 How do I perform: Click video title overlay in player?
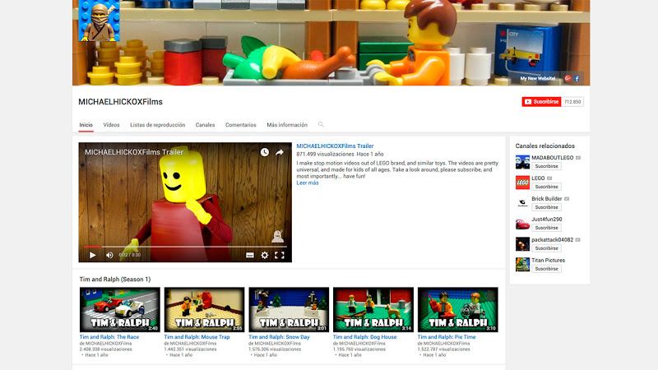pyautogui.click(x=134, y=152)
